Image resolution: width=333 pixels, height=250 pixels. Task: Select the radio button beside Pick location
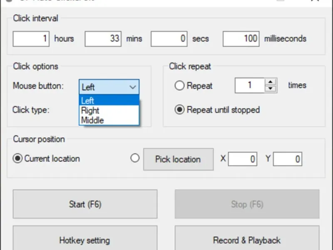(135, 158)
